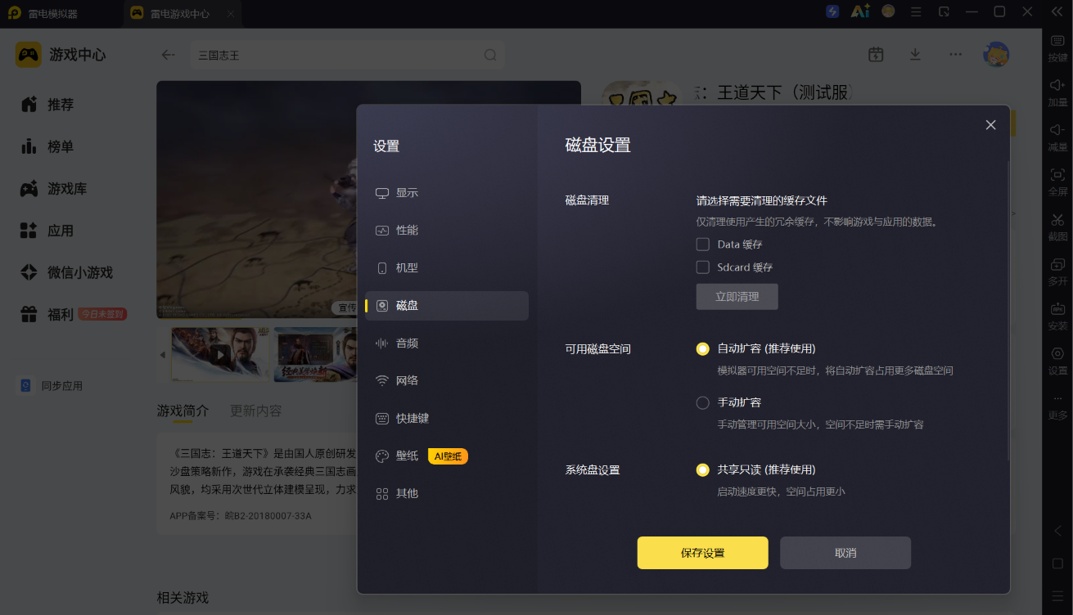Open the three-dot more options menu
The height and width of the screenshot is (615, 1073).
[955, 55]
